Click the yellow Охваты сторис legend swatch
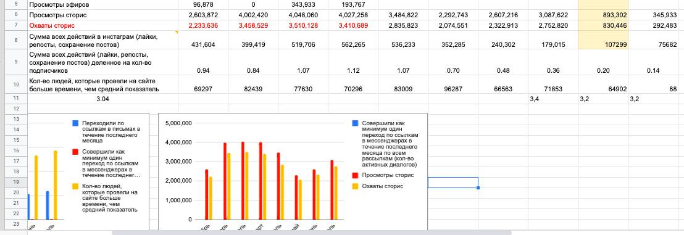Image resolution: width=684 pixels, height=235 pixels. pyautogui.click(x=355, y=186)
